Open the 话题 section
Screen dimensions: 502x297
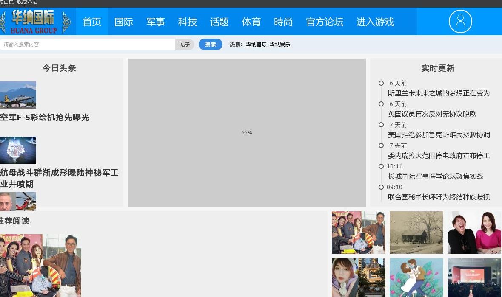pos(219,22)
